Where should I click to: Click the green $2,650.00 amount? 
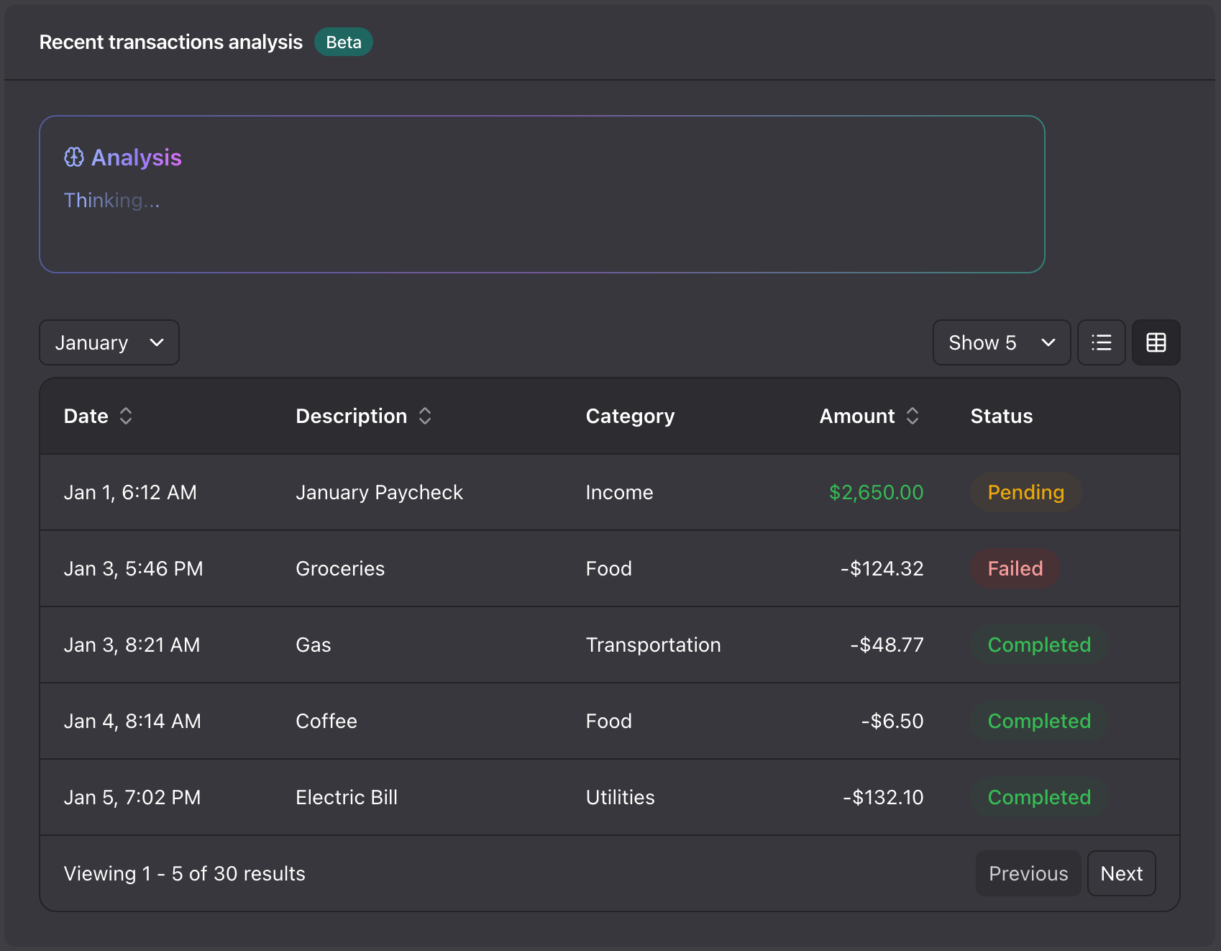click(875, 492)
